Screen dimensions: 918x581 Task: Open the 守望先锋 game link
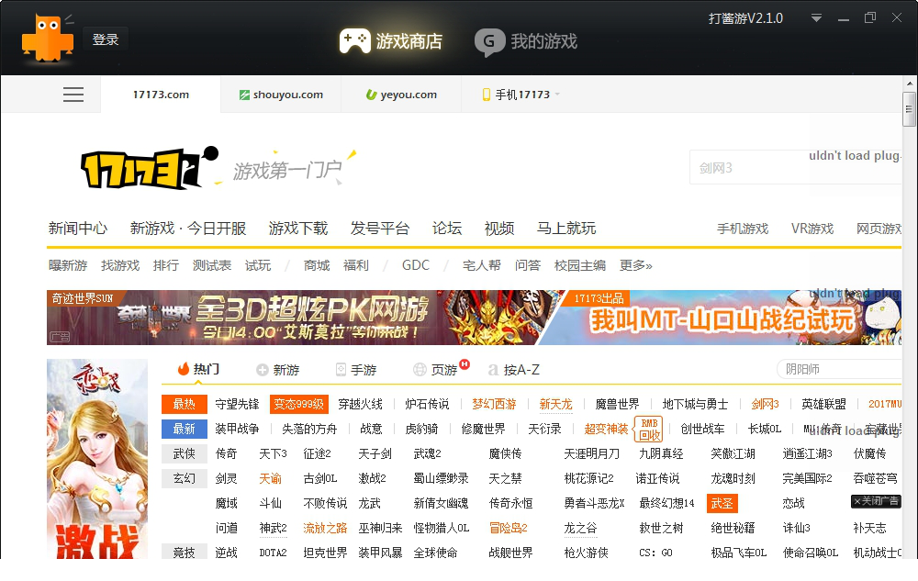point(237,404)
